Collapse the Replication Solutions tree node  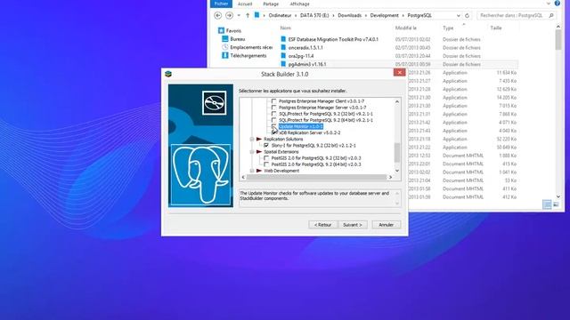[x=251, y=139]
